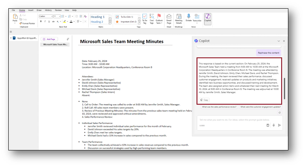Open the font color dropdown arrow
Image resolution: width=305 pixels, height=167 pixels.
(74, 22)
